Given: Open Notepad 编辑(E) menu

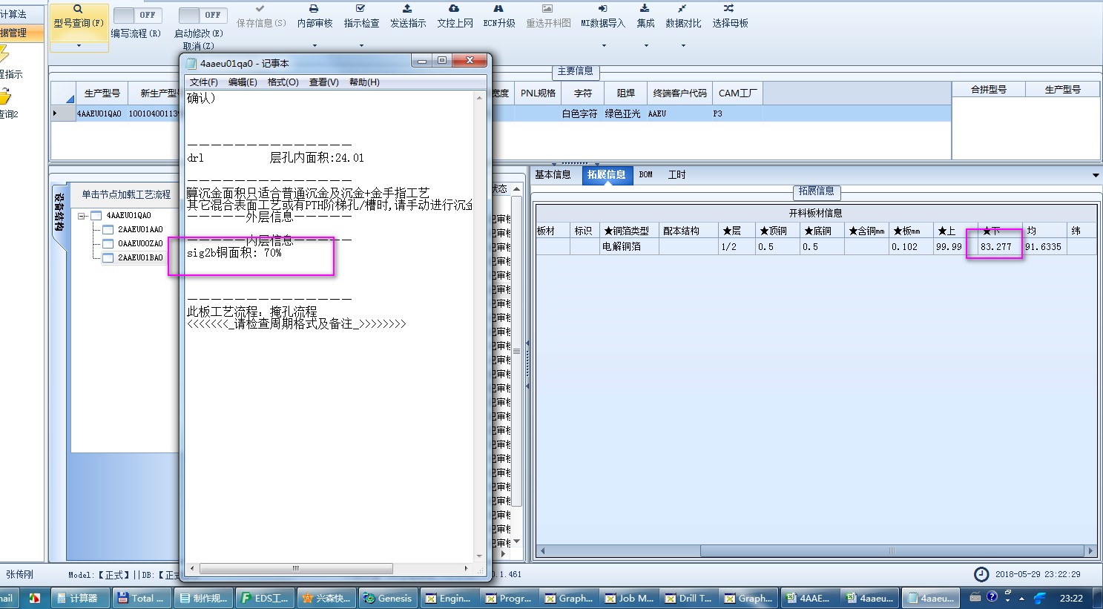Looking at the screenshot, I should click(x=243, y=82).
